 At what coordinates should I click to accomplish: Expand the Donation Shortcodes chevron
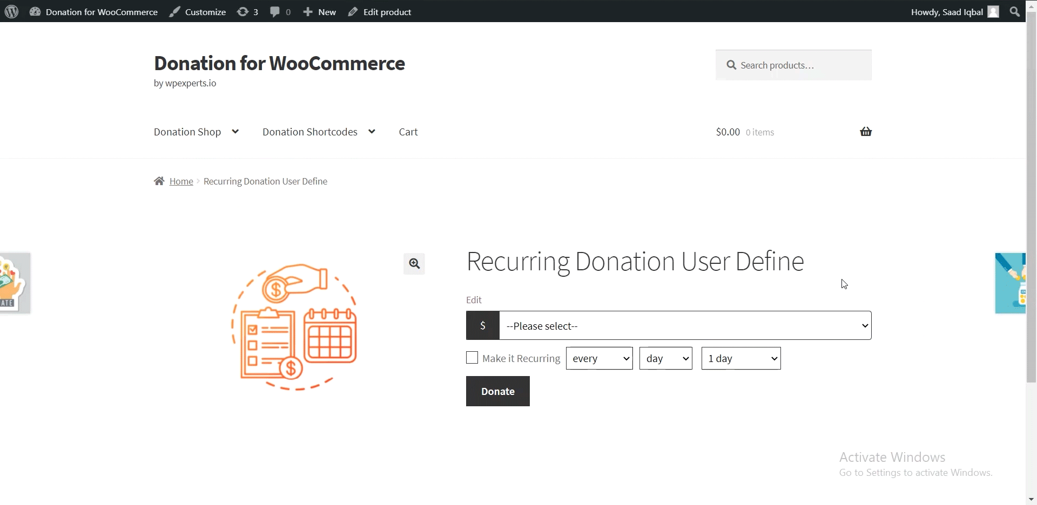pyautogui.click(x=372, y=132)
